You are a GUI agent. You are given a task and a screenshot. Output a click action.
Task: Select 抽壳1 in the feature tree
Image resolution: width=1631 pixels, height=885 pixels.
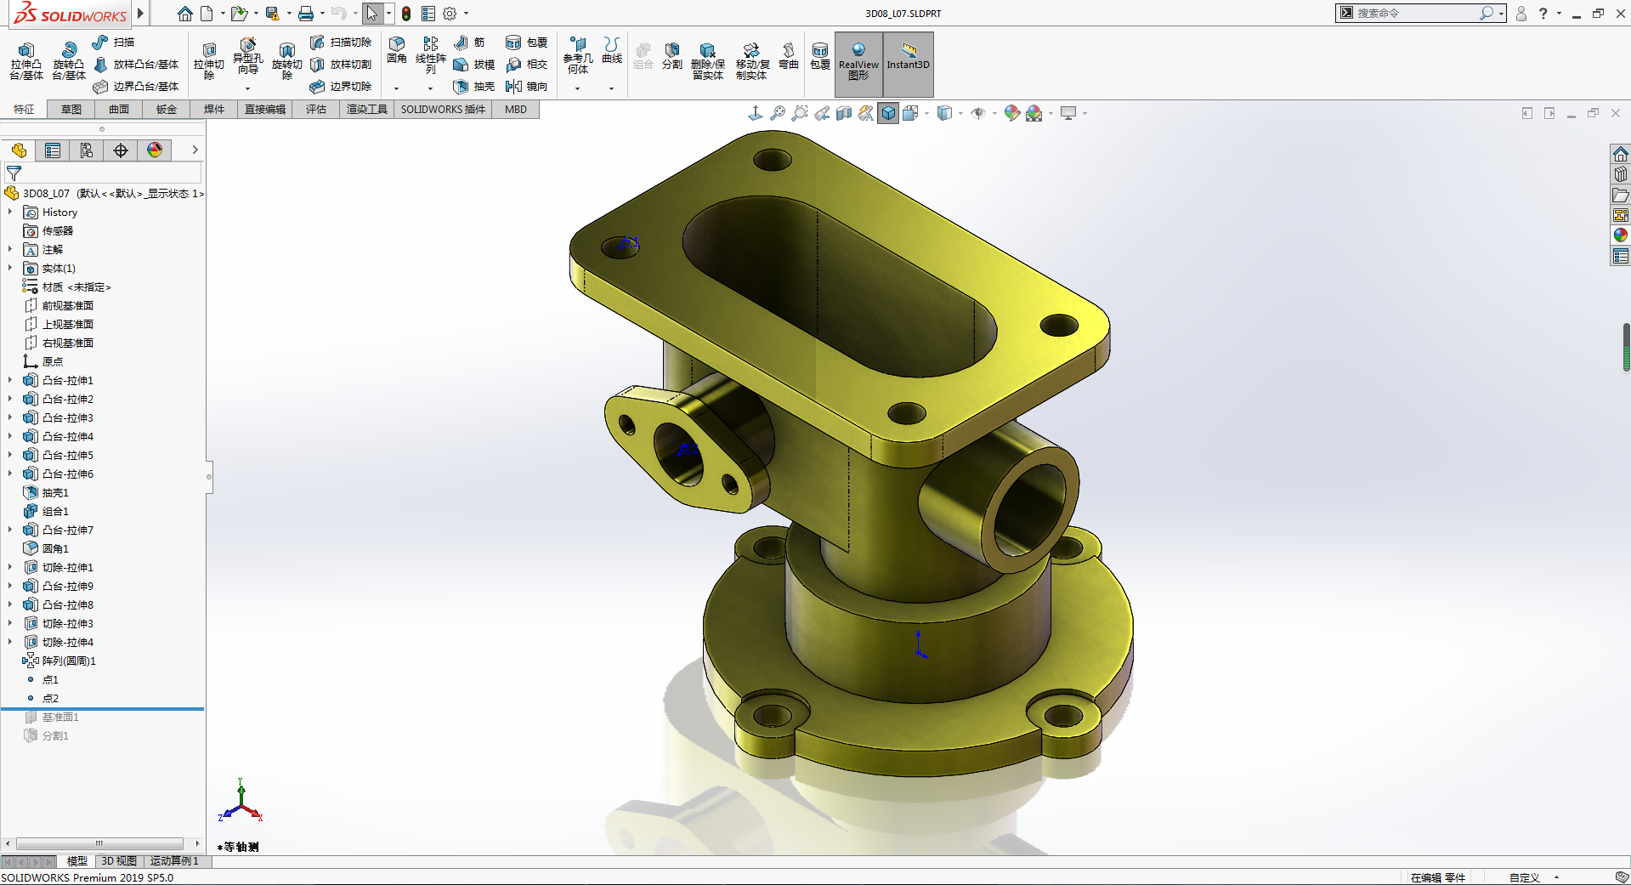(55, 492)
